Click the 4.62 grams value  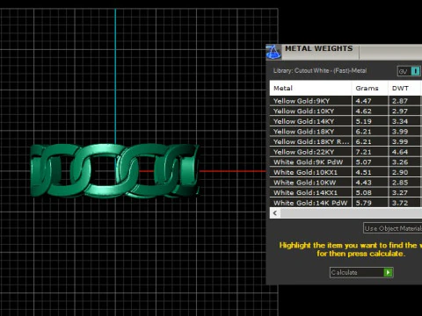(363, 111)
